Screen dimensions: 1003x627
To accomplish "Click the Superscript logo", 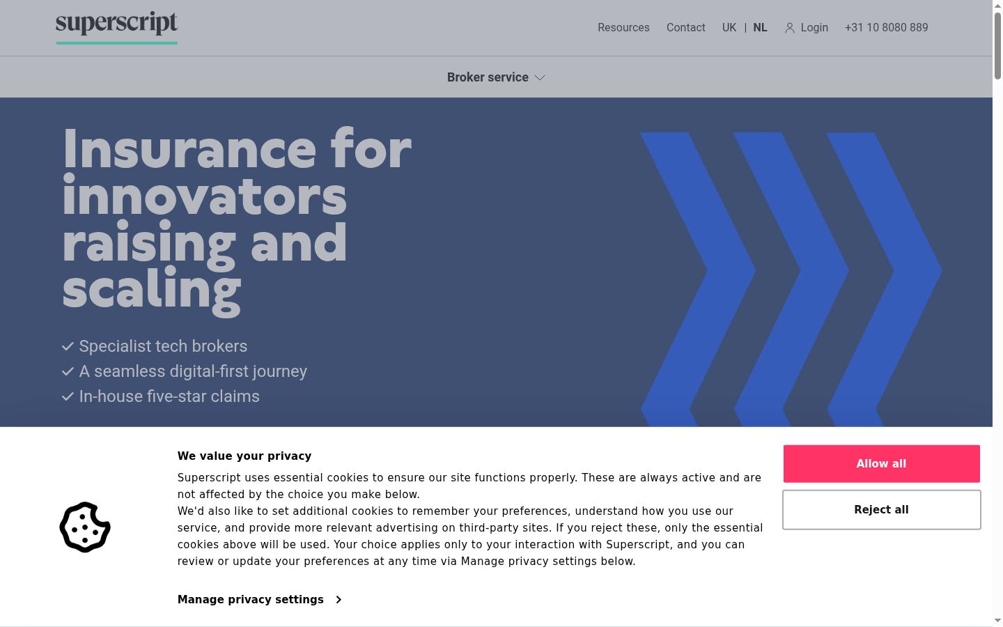I will [116, 28].
